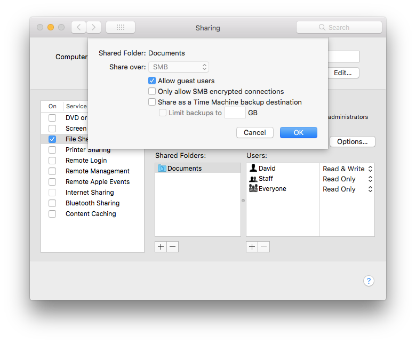Click the yellow minimize window button

point(51,27)
